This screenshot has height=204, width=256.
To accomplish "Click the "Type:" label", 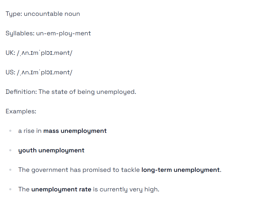I will [x=14, y=14].
